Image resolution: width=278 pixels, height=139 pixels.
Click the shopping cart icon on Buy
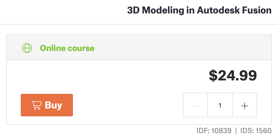36,105
